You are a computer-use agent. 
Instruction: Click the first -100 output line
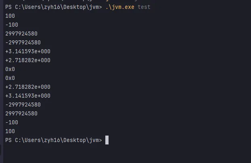click(x=12, y=25)
